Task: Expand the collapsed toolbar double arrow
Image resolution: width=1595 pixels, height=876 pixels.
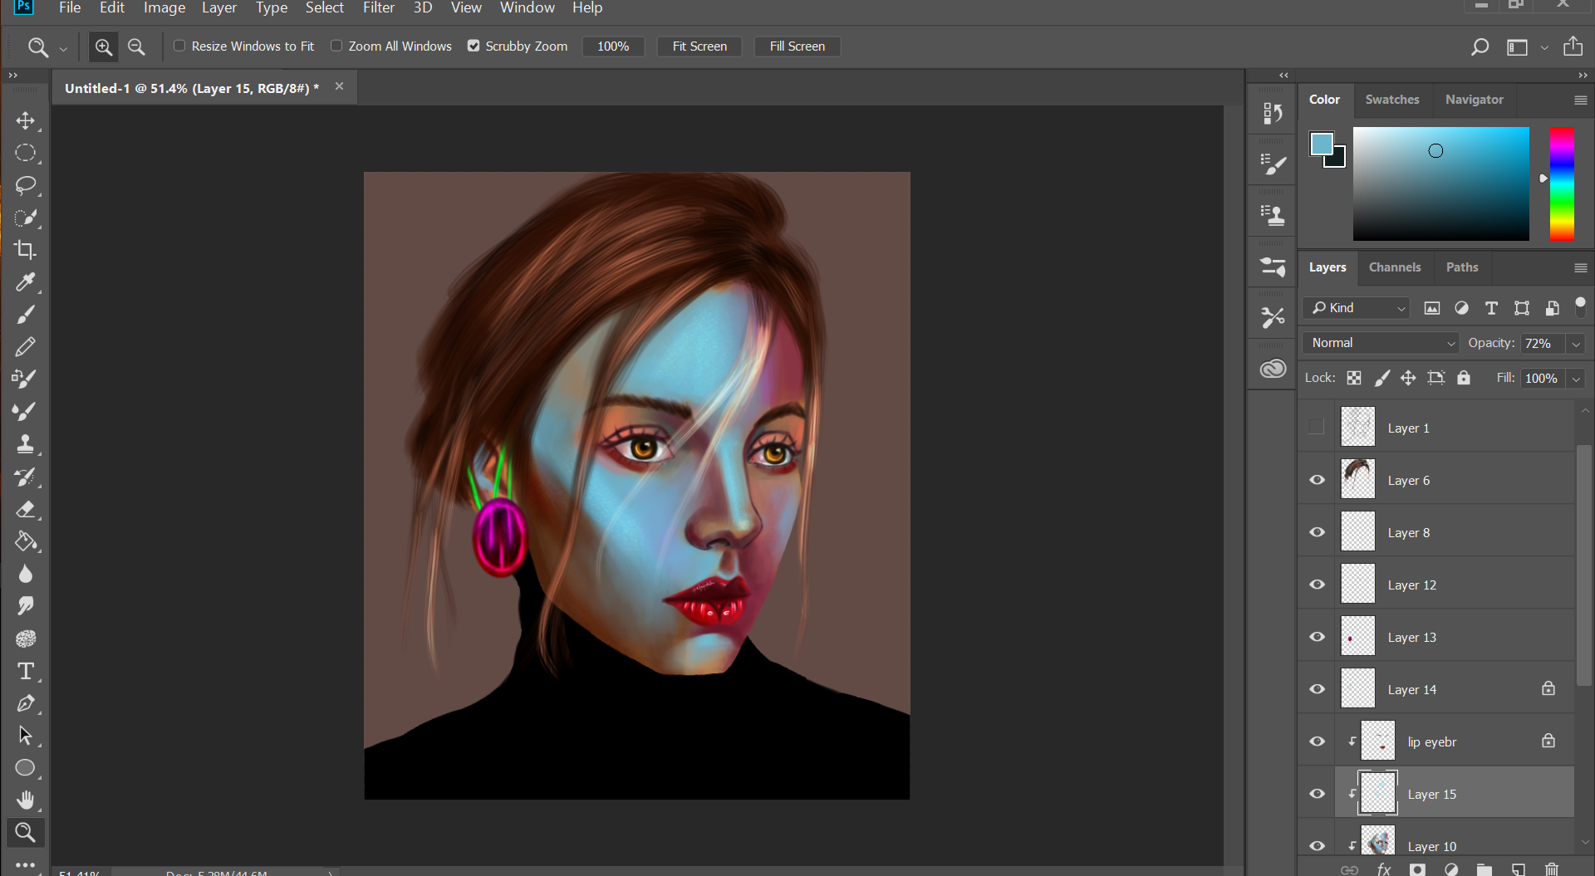Action: tap(13, 76)
